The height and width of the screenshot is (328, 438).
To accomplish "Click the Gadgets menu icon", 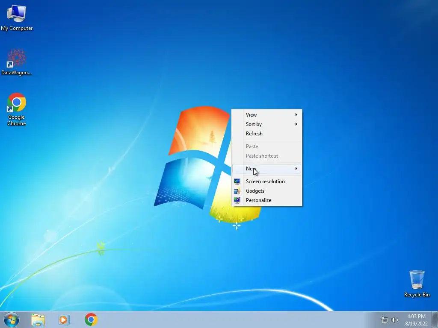I will pyautogui.click(x=237, y=191).
